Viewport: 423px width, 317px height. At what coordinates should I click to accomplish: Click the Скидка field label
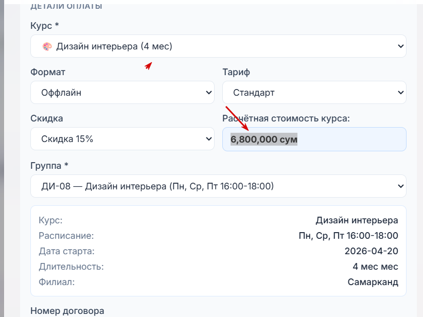pos(47,118)
